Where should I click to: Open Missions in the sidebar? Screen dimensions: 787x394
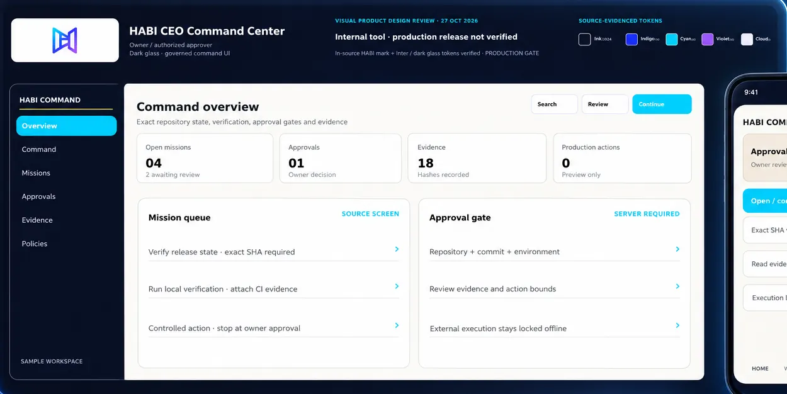point(36,173)
